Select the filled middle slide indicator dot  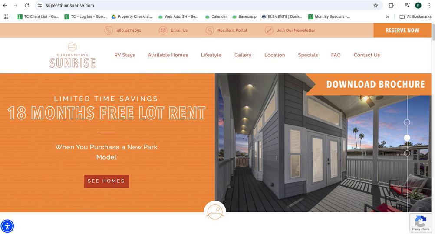[x=407, y=138]
